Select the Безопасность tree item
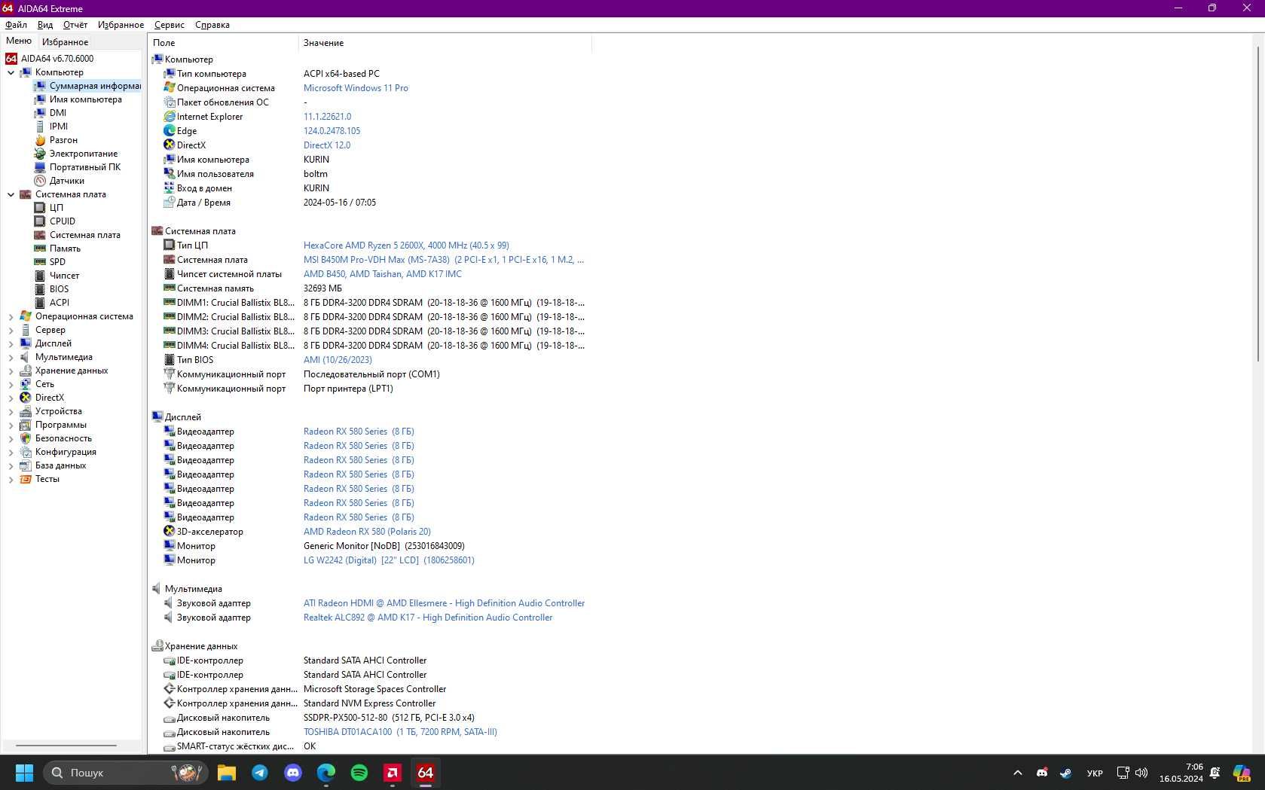 click(63, 439)
